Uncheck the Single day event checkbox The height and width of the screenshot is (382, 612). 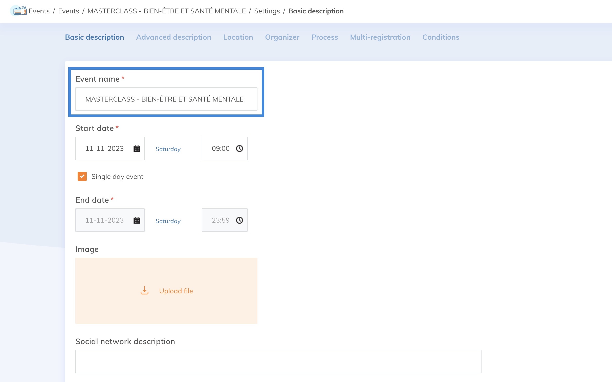pyautogui.click(x=82, y=176)
